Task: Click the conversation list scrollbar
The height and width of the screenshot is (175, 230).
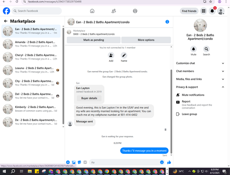Action: click(63, 76)
